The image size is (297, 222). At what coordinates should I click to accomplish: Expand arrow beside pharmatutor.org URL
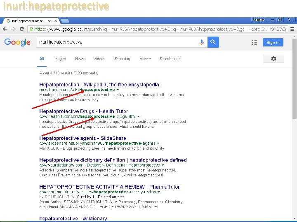pyautogui.click(x=158, y=192)
